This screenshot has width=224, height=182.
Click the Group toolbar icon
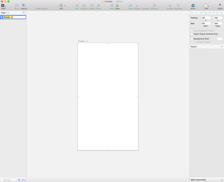17,6
